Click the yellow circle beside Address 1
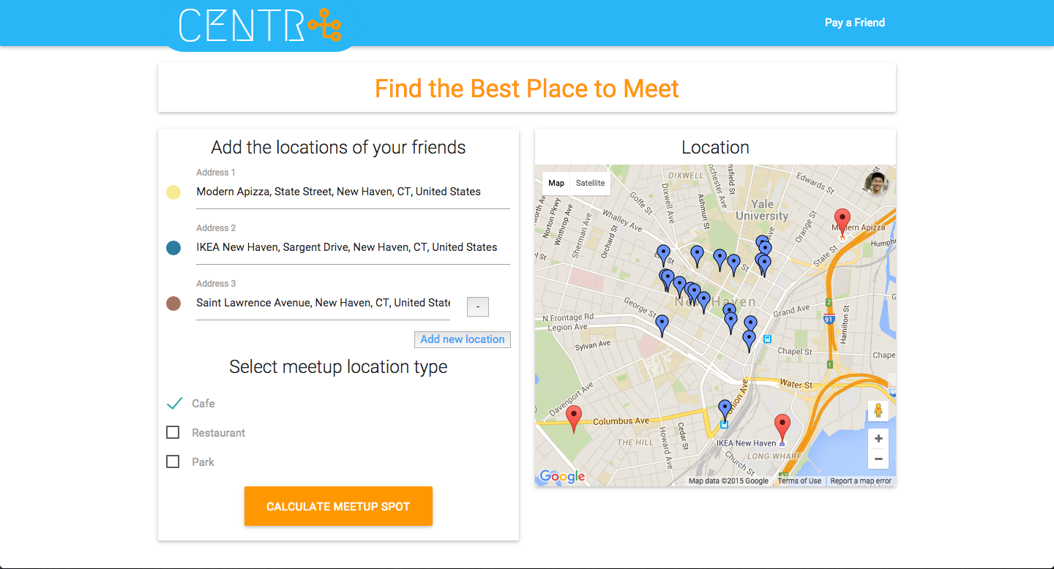Viewport: 1054px width, 569px height. click(173, 192)
